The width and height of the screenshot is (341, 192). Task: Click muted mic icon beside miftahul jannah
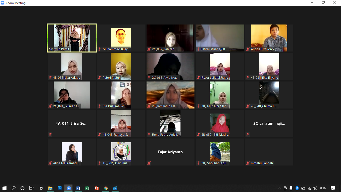[248, 163]
